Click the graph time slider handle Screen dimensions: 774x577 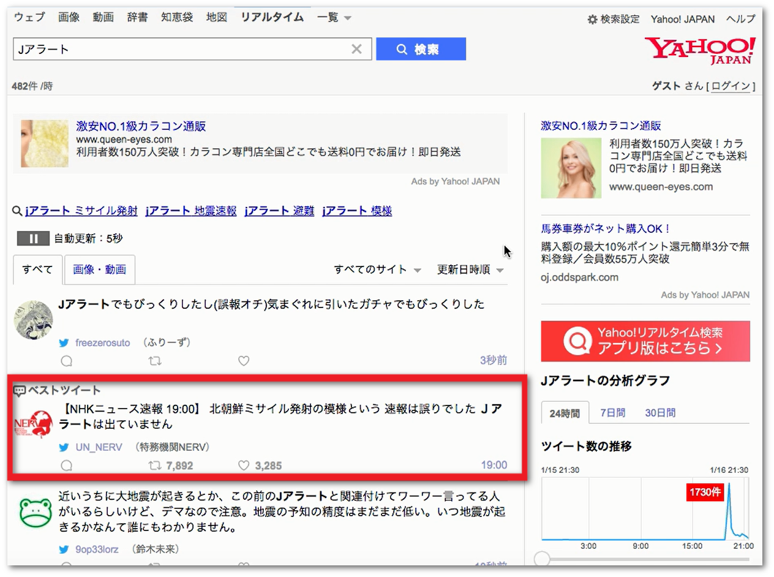[543, 559]
